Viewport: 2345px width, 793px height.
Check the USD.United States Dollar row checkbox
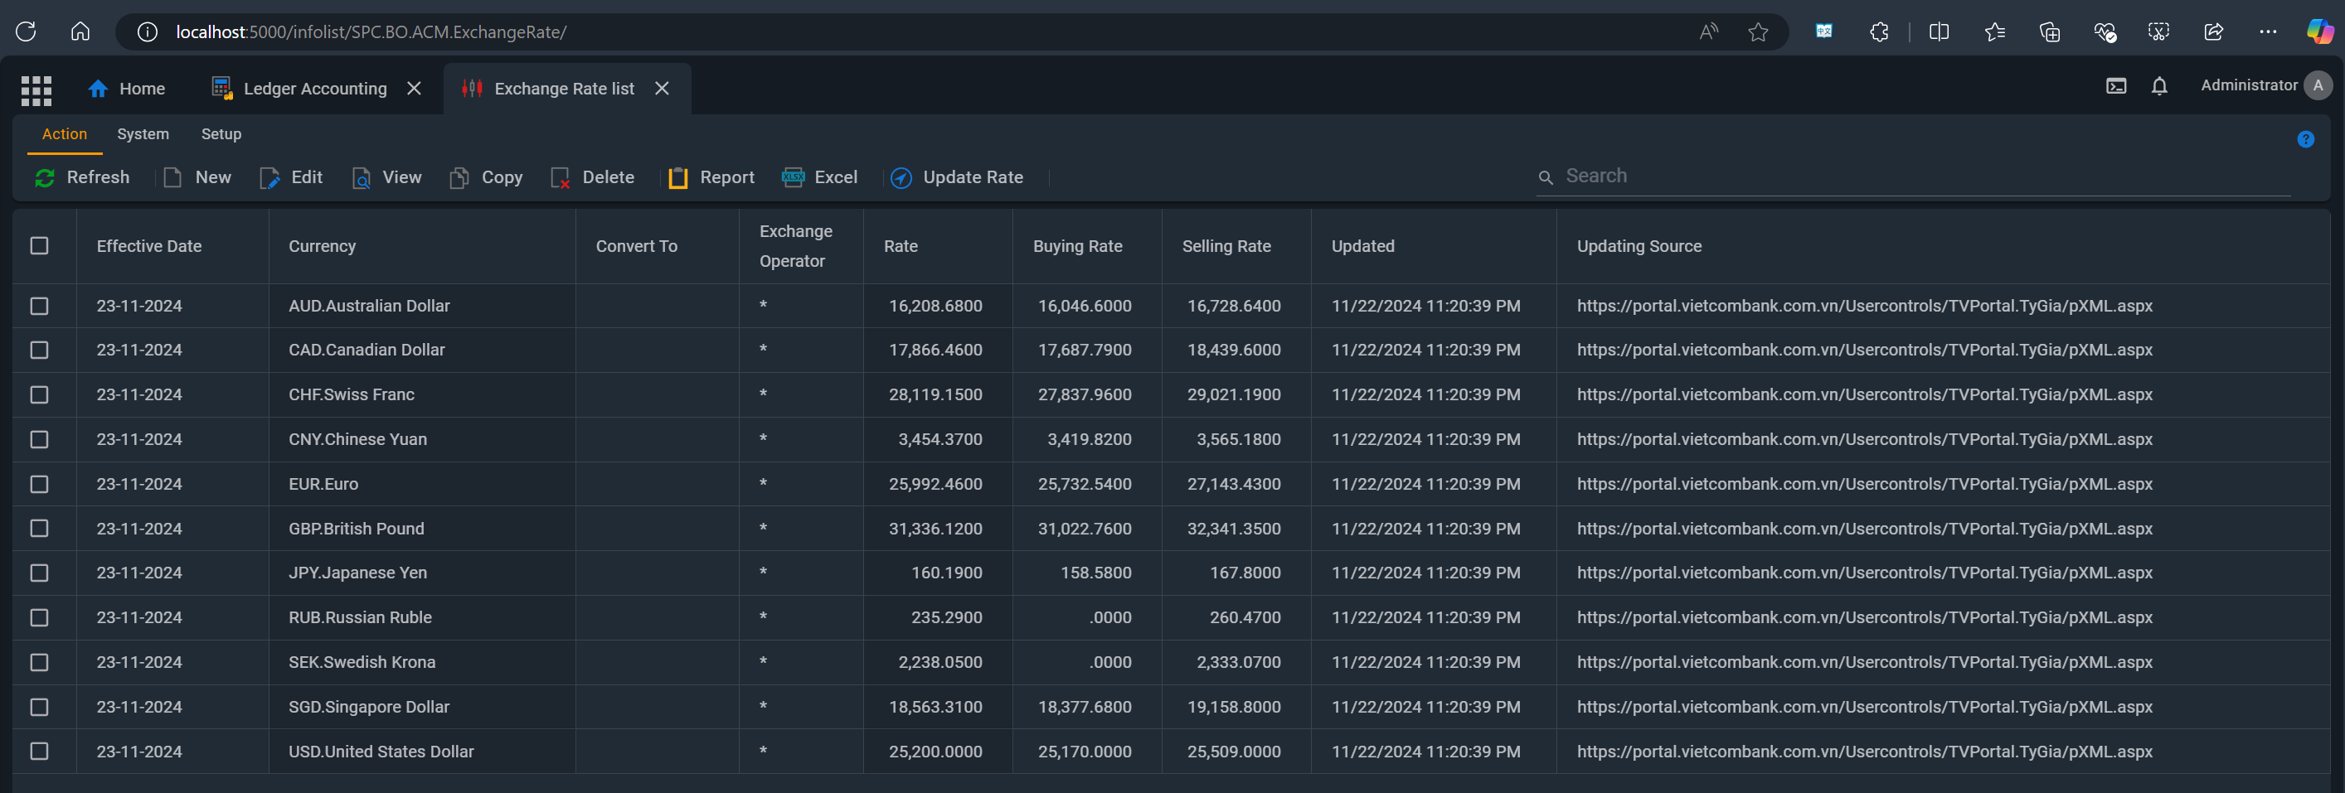point(39,752)
